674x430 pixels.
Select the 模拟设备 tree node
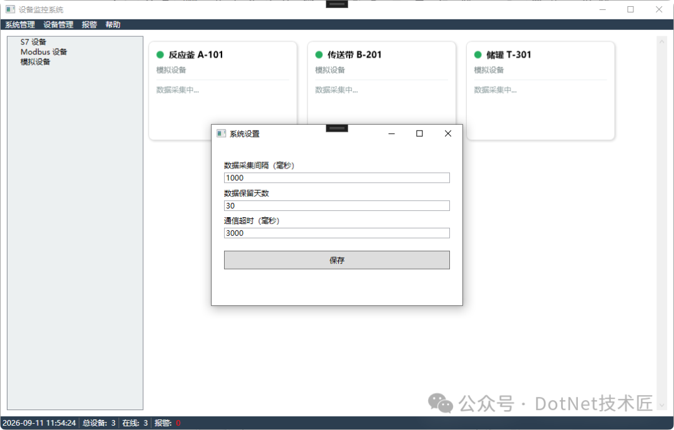[35, 62]
